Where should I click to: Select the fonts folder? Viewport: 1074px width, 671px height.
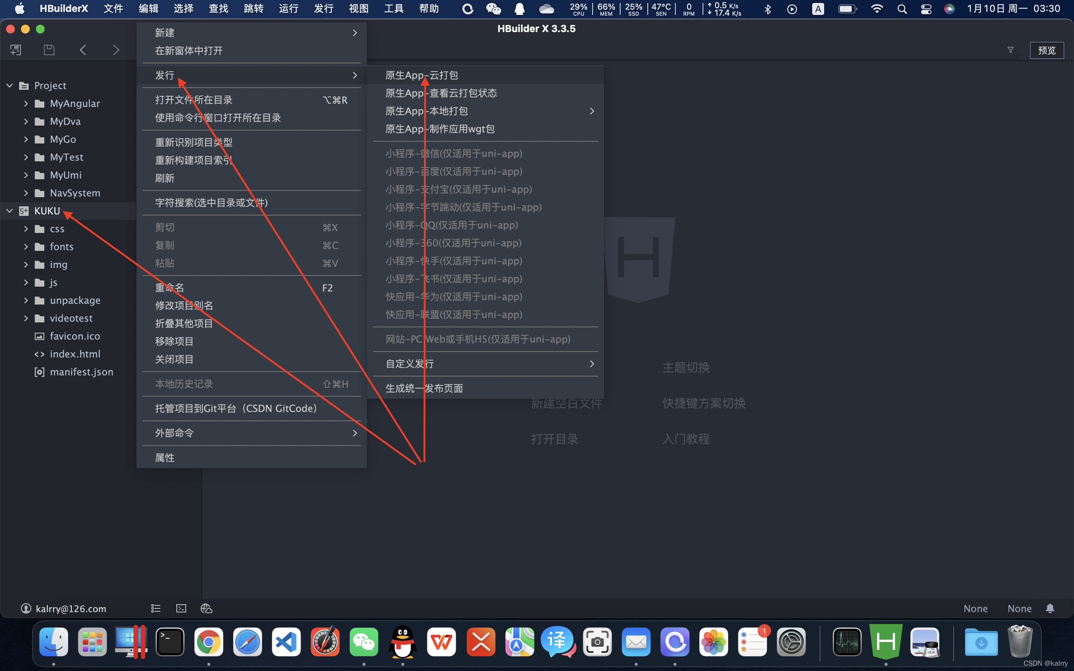[x=61, y=246]
